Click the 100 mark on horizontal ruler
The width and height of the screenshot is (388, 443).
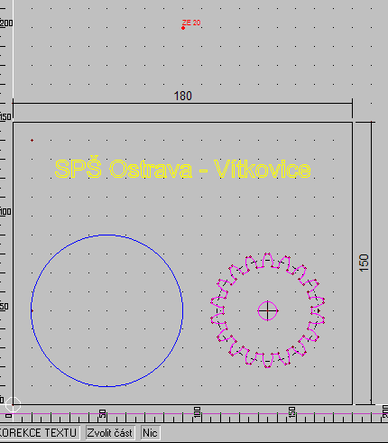click(x=197, y=411)
